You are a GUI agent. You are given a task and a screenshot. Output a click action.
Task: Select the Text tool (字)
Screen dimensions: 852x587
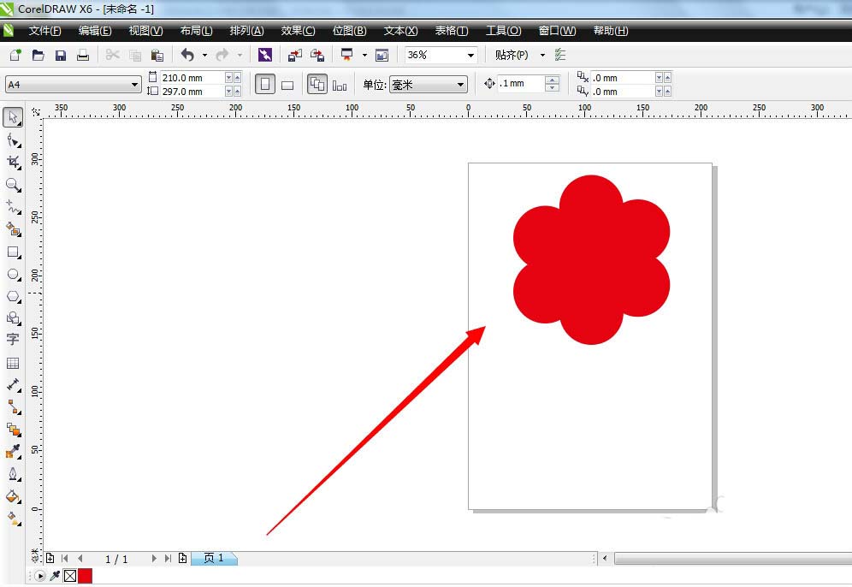point(13,340)
